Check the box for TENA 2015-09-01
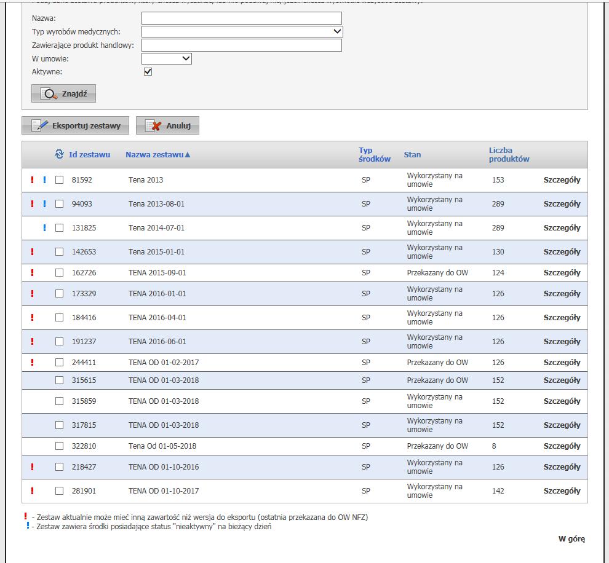Image resolution: width=609 pixels, height=563 pixels. (x=60, y=273)
